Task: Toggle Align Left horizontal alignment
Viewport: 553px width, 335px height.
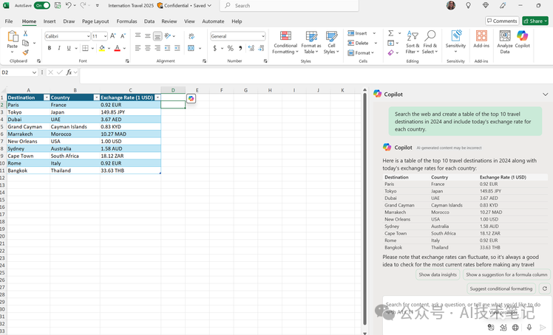Action: 138,48
